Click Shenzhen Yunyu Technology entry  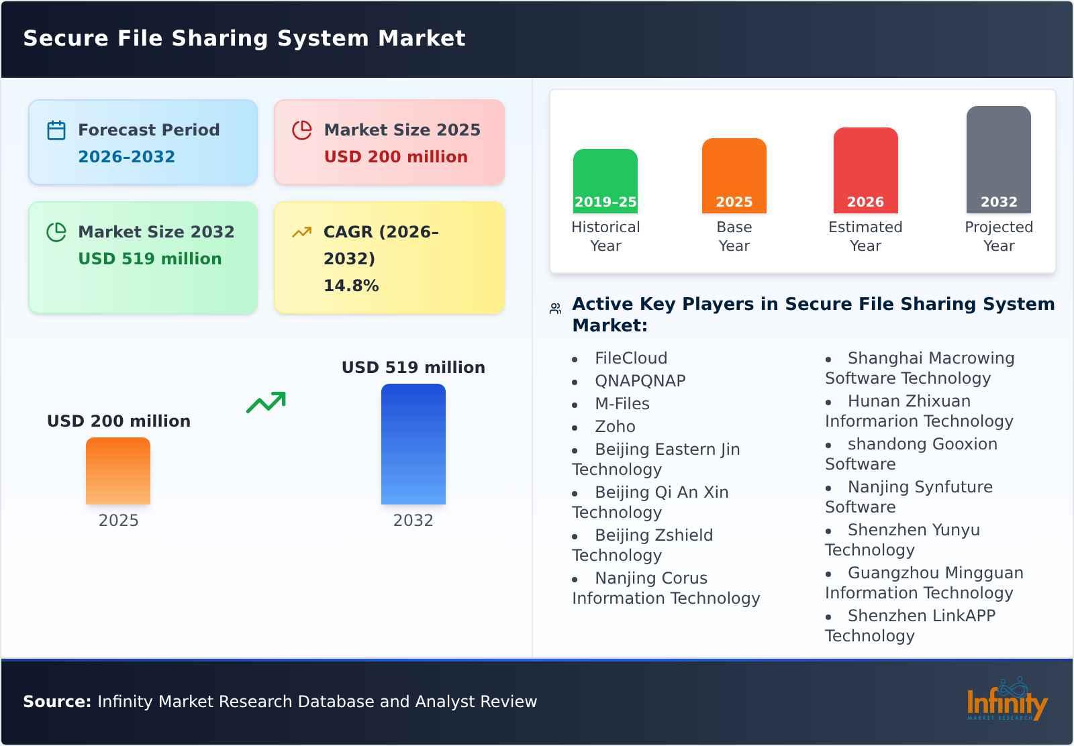[x=903, y=540]
